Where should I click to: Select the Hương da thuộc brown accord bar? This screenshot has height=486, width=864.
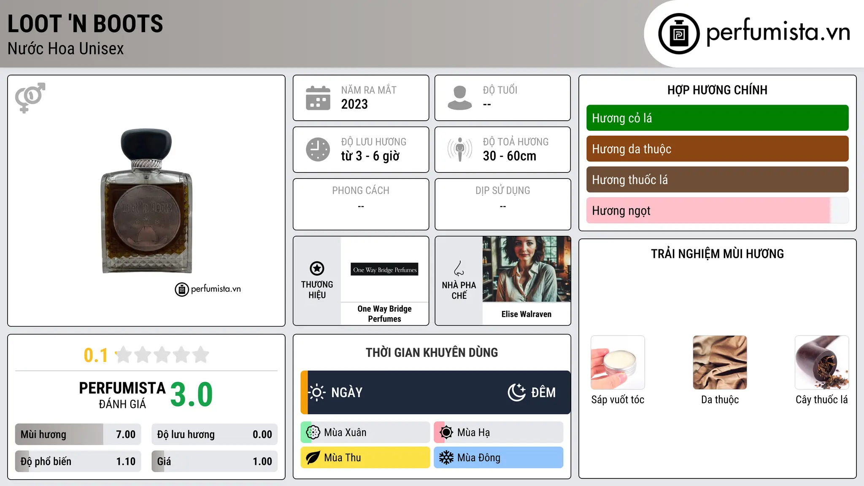[717, 149]
